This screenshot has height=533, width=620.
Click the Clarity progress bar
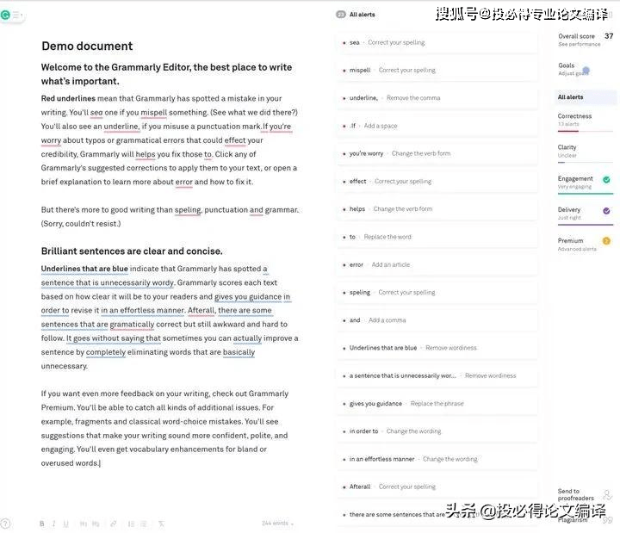pyautogui.click(x=586, y=162)
